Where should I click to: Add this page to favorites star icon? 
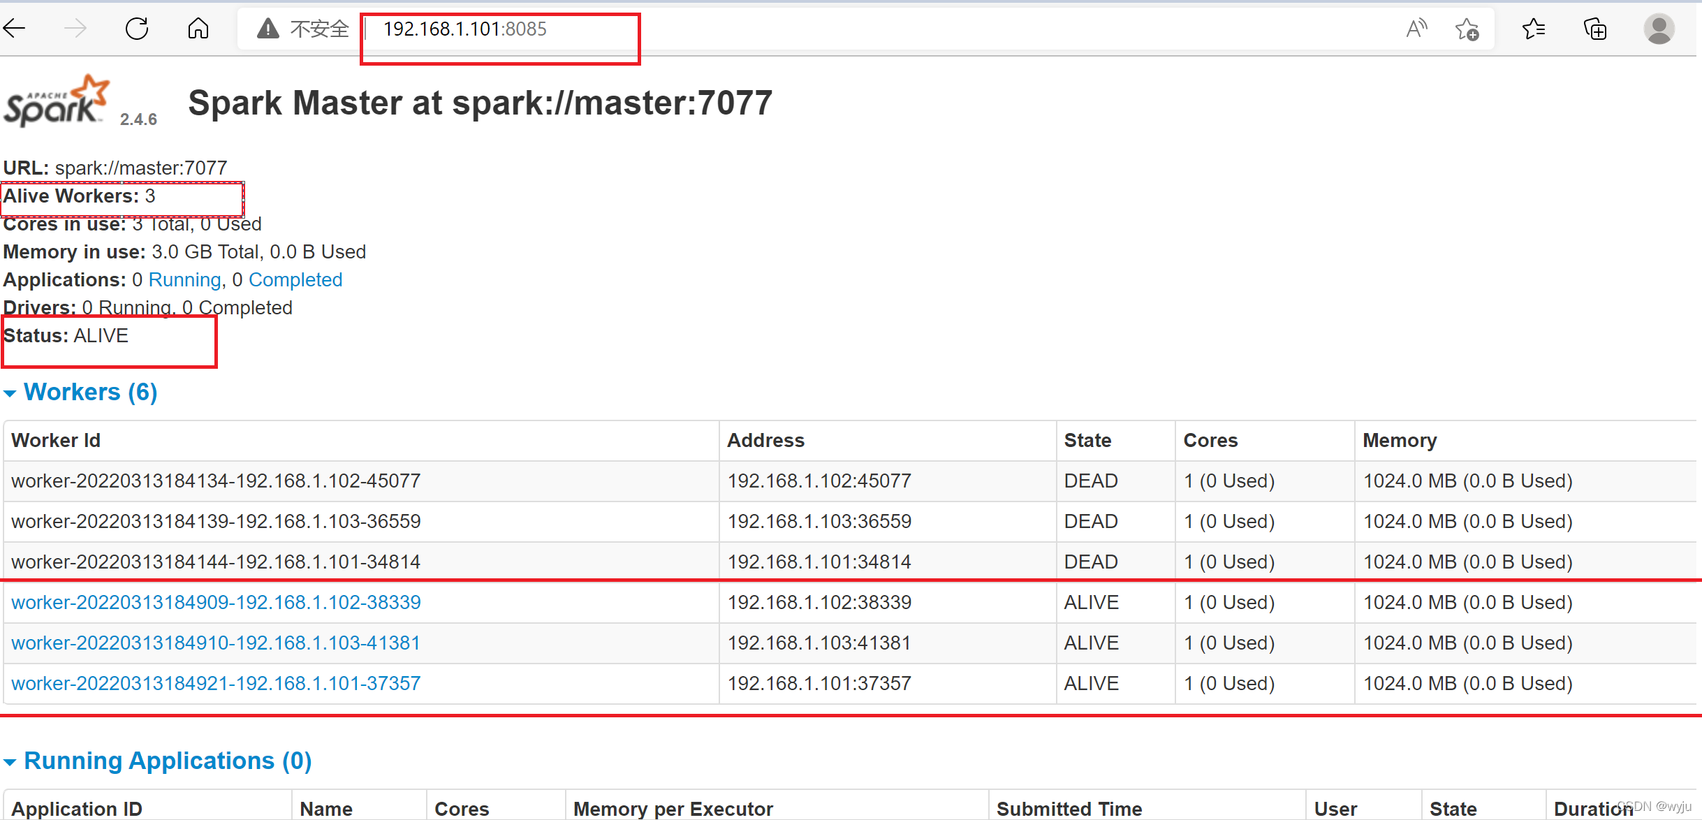pyautogui.click(x=1467, y=29)
